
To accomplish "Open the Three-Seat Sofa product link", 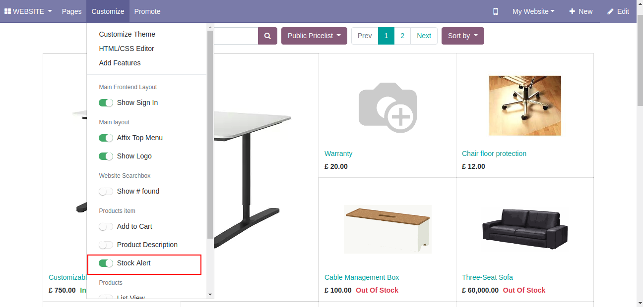I will pos(487,277).
